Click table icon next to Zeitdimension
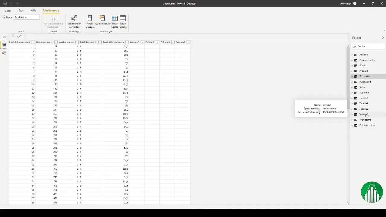Viewport: 386px width, 217px height. (356, 125)
